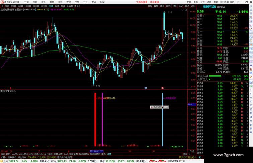Open the 交易 menu

tap(77, 2)
